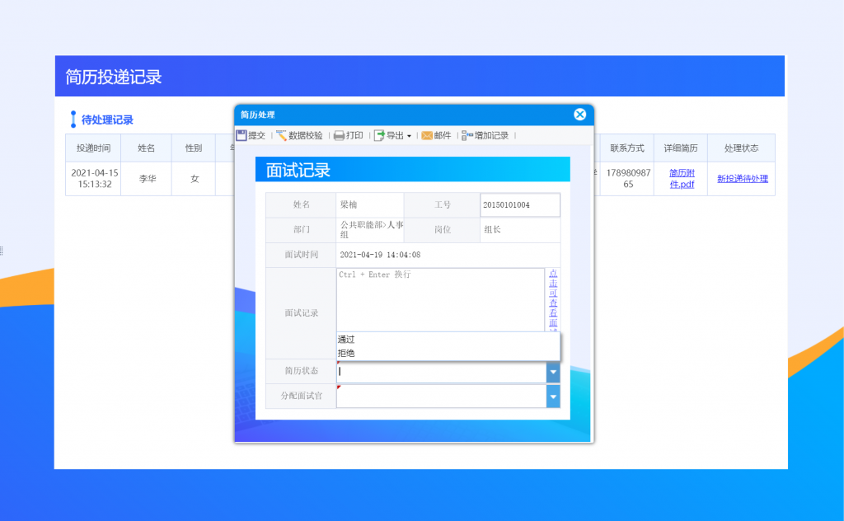Expand the 分配面试官 dropdown arrow
Image resolution: width=844 pixels, height=521 pixels.
coord(553,397)
